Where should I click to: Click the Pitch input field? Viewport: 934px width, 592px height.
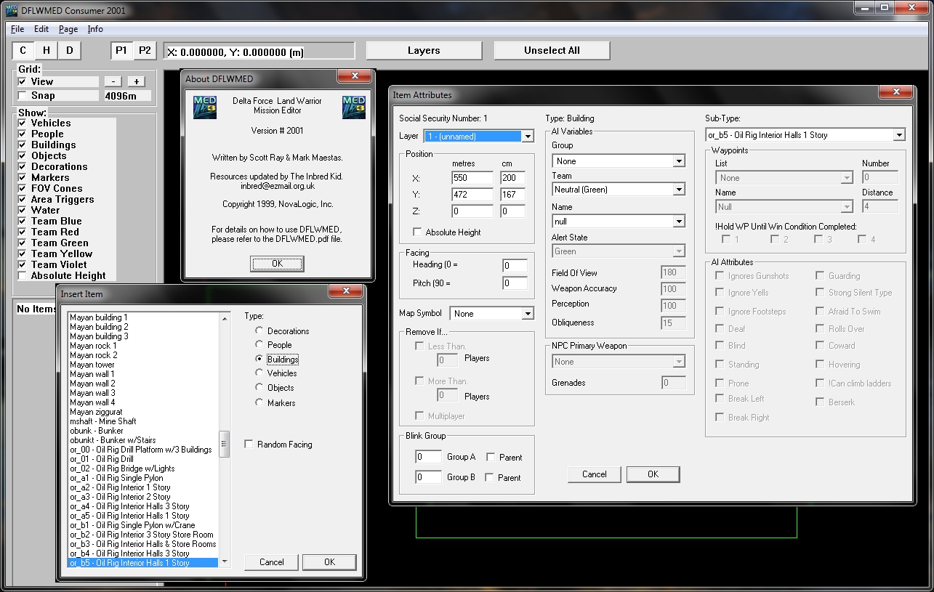pyautogui.click(x=515, y=283)
